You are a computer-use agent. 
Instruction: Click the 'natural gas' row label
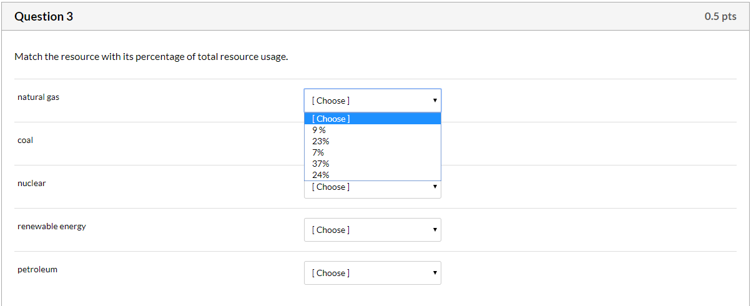tap(39, 97)
